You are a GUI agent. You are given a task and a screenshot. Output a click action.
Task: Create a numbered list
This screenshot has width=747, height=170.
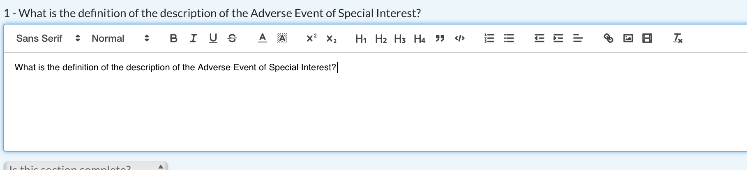click(x=489, y=38)
